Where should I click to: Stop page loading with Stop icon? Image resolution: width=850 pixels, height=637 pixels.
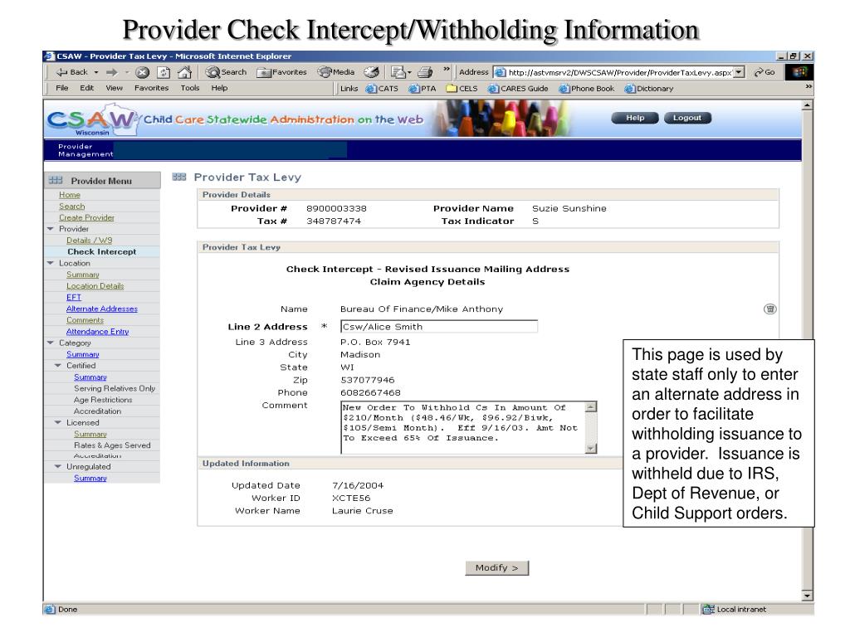pos(142,72)
